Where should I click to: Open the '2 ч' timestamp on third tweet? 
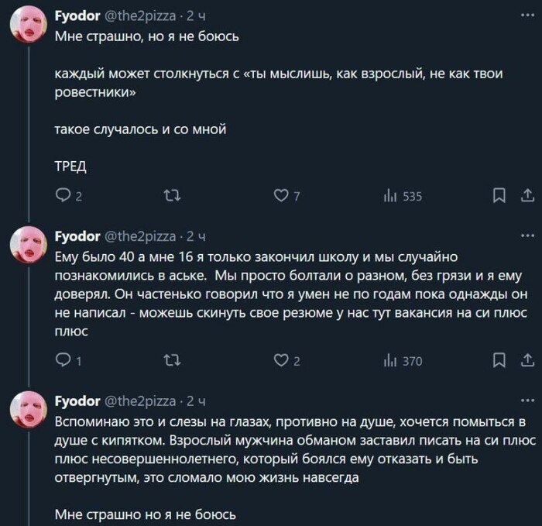[x=196, y=401]
